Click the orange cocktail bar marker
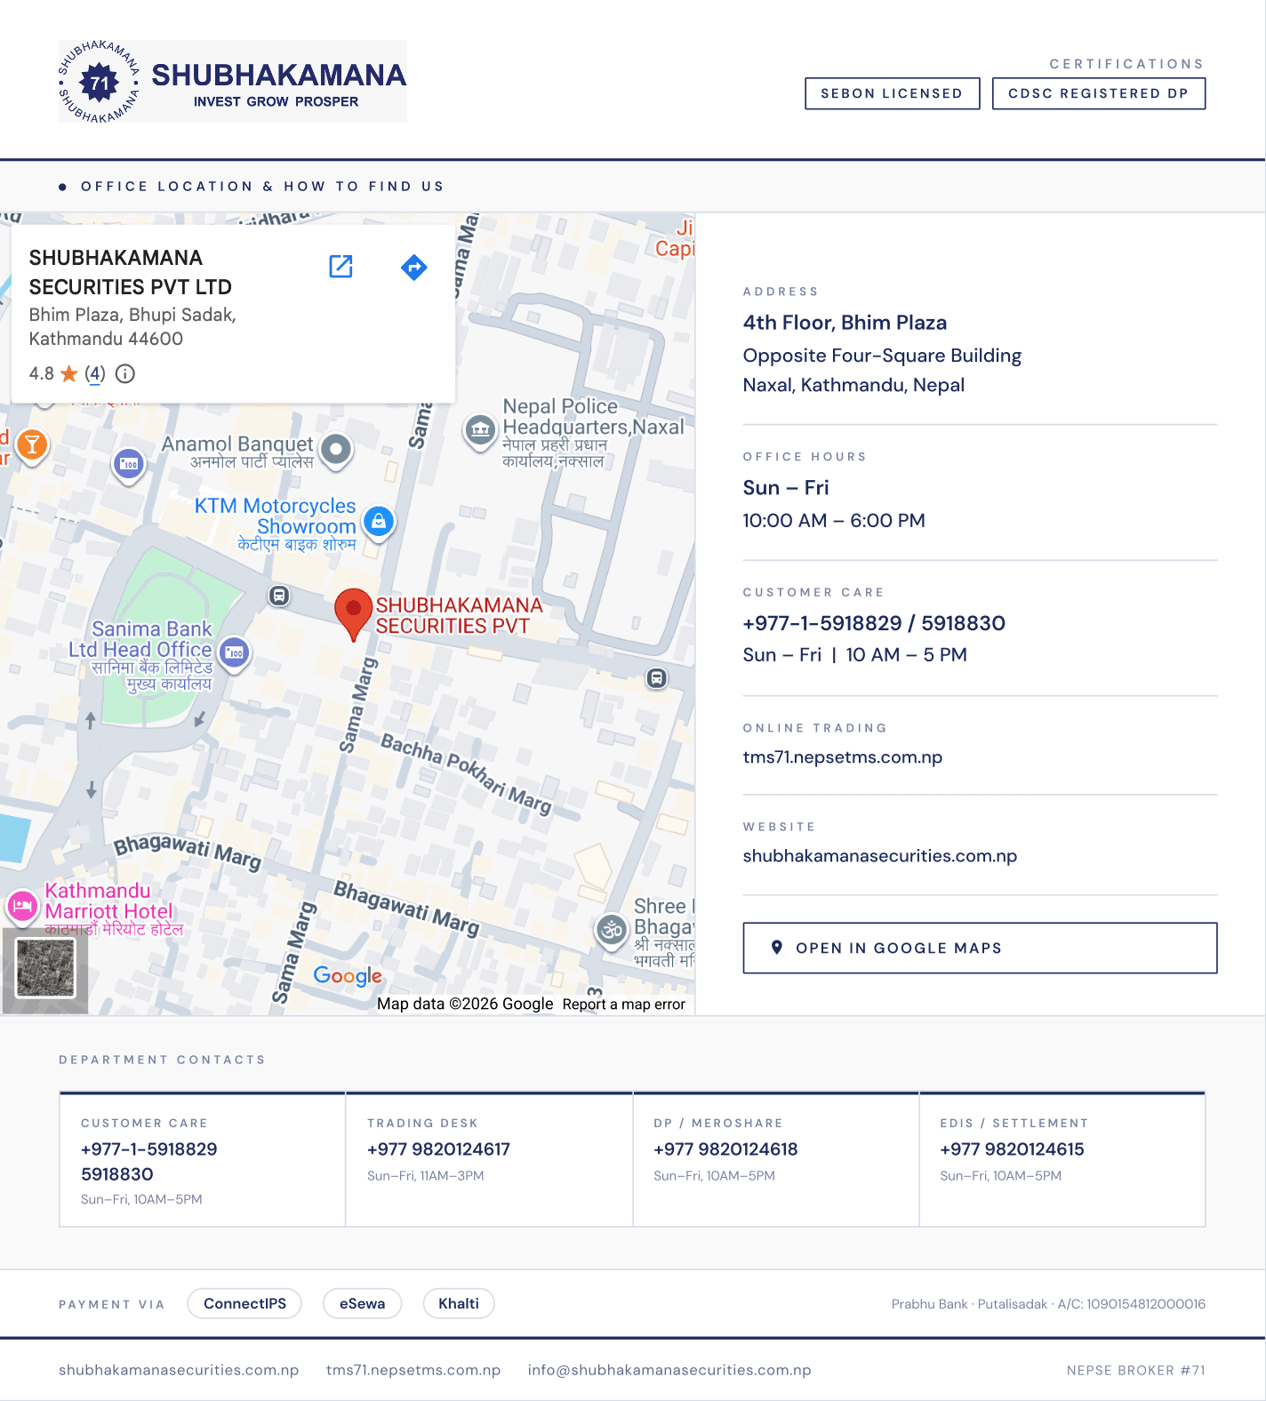Image resolution: width=1266 pixels, height=1401 pixels. (x=32, y=444)
